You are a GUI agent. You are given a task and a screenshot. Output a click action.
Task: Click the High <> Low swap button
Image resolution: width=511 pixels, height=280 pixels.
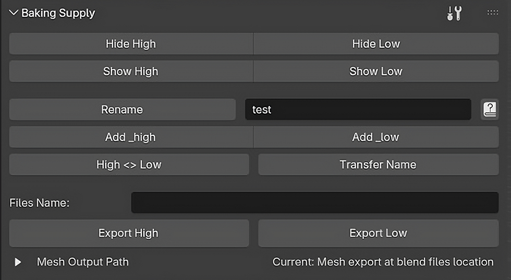129,165
